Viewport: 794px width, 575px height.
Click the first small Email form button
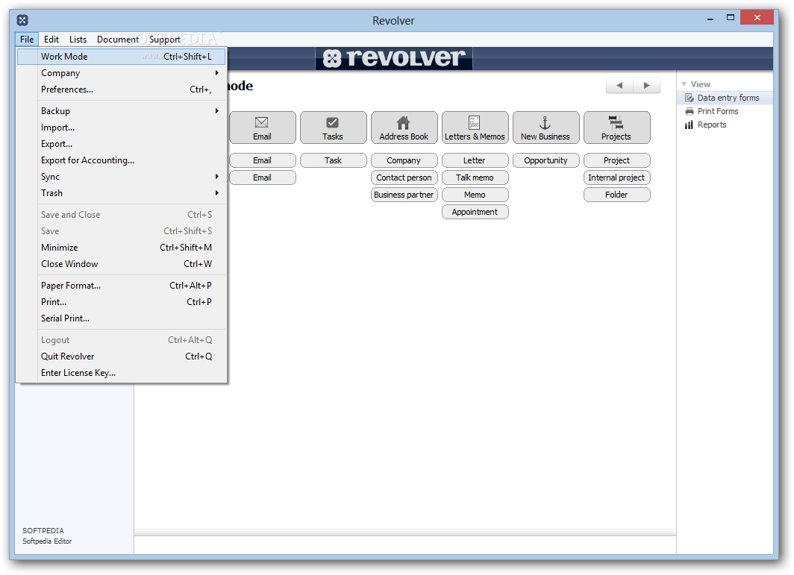pos(263,160)
